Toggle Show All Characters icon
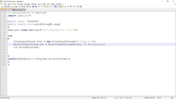This screenshot has width=176, height=99. pos(53,7)
